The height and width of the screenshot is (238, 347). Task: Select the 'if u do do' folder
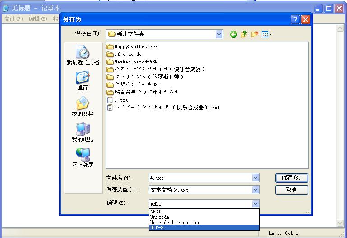click(x=124, y=54)
